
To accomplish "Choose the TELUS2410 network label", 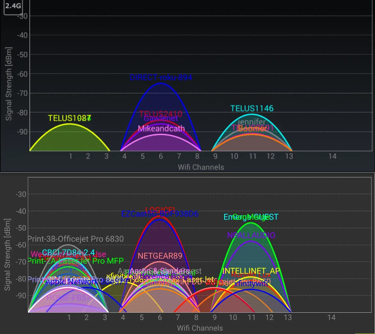I will click(x=161, y=114).
